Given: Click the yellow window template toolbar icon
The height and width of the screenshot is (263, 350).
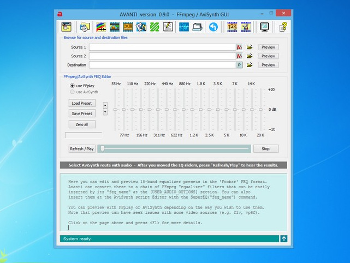Looking at the screenshot, I should coord(66,27).
